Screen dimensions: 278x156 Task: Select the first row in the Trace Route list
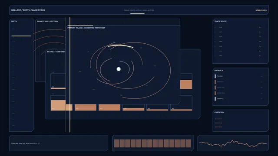(238, 27)
